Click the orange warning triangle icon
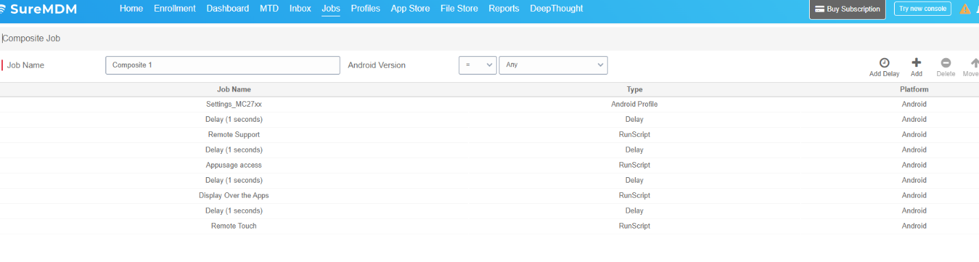This screenshot has width=979, height=262. pos(965,9)
